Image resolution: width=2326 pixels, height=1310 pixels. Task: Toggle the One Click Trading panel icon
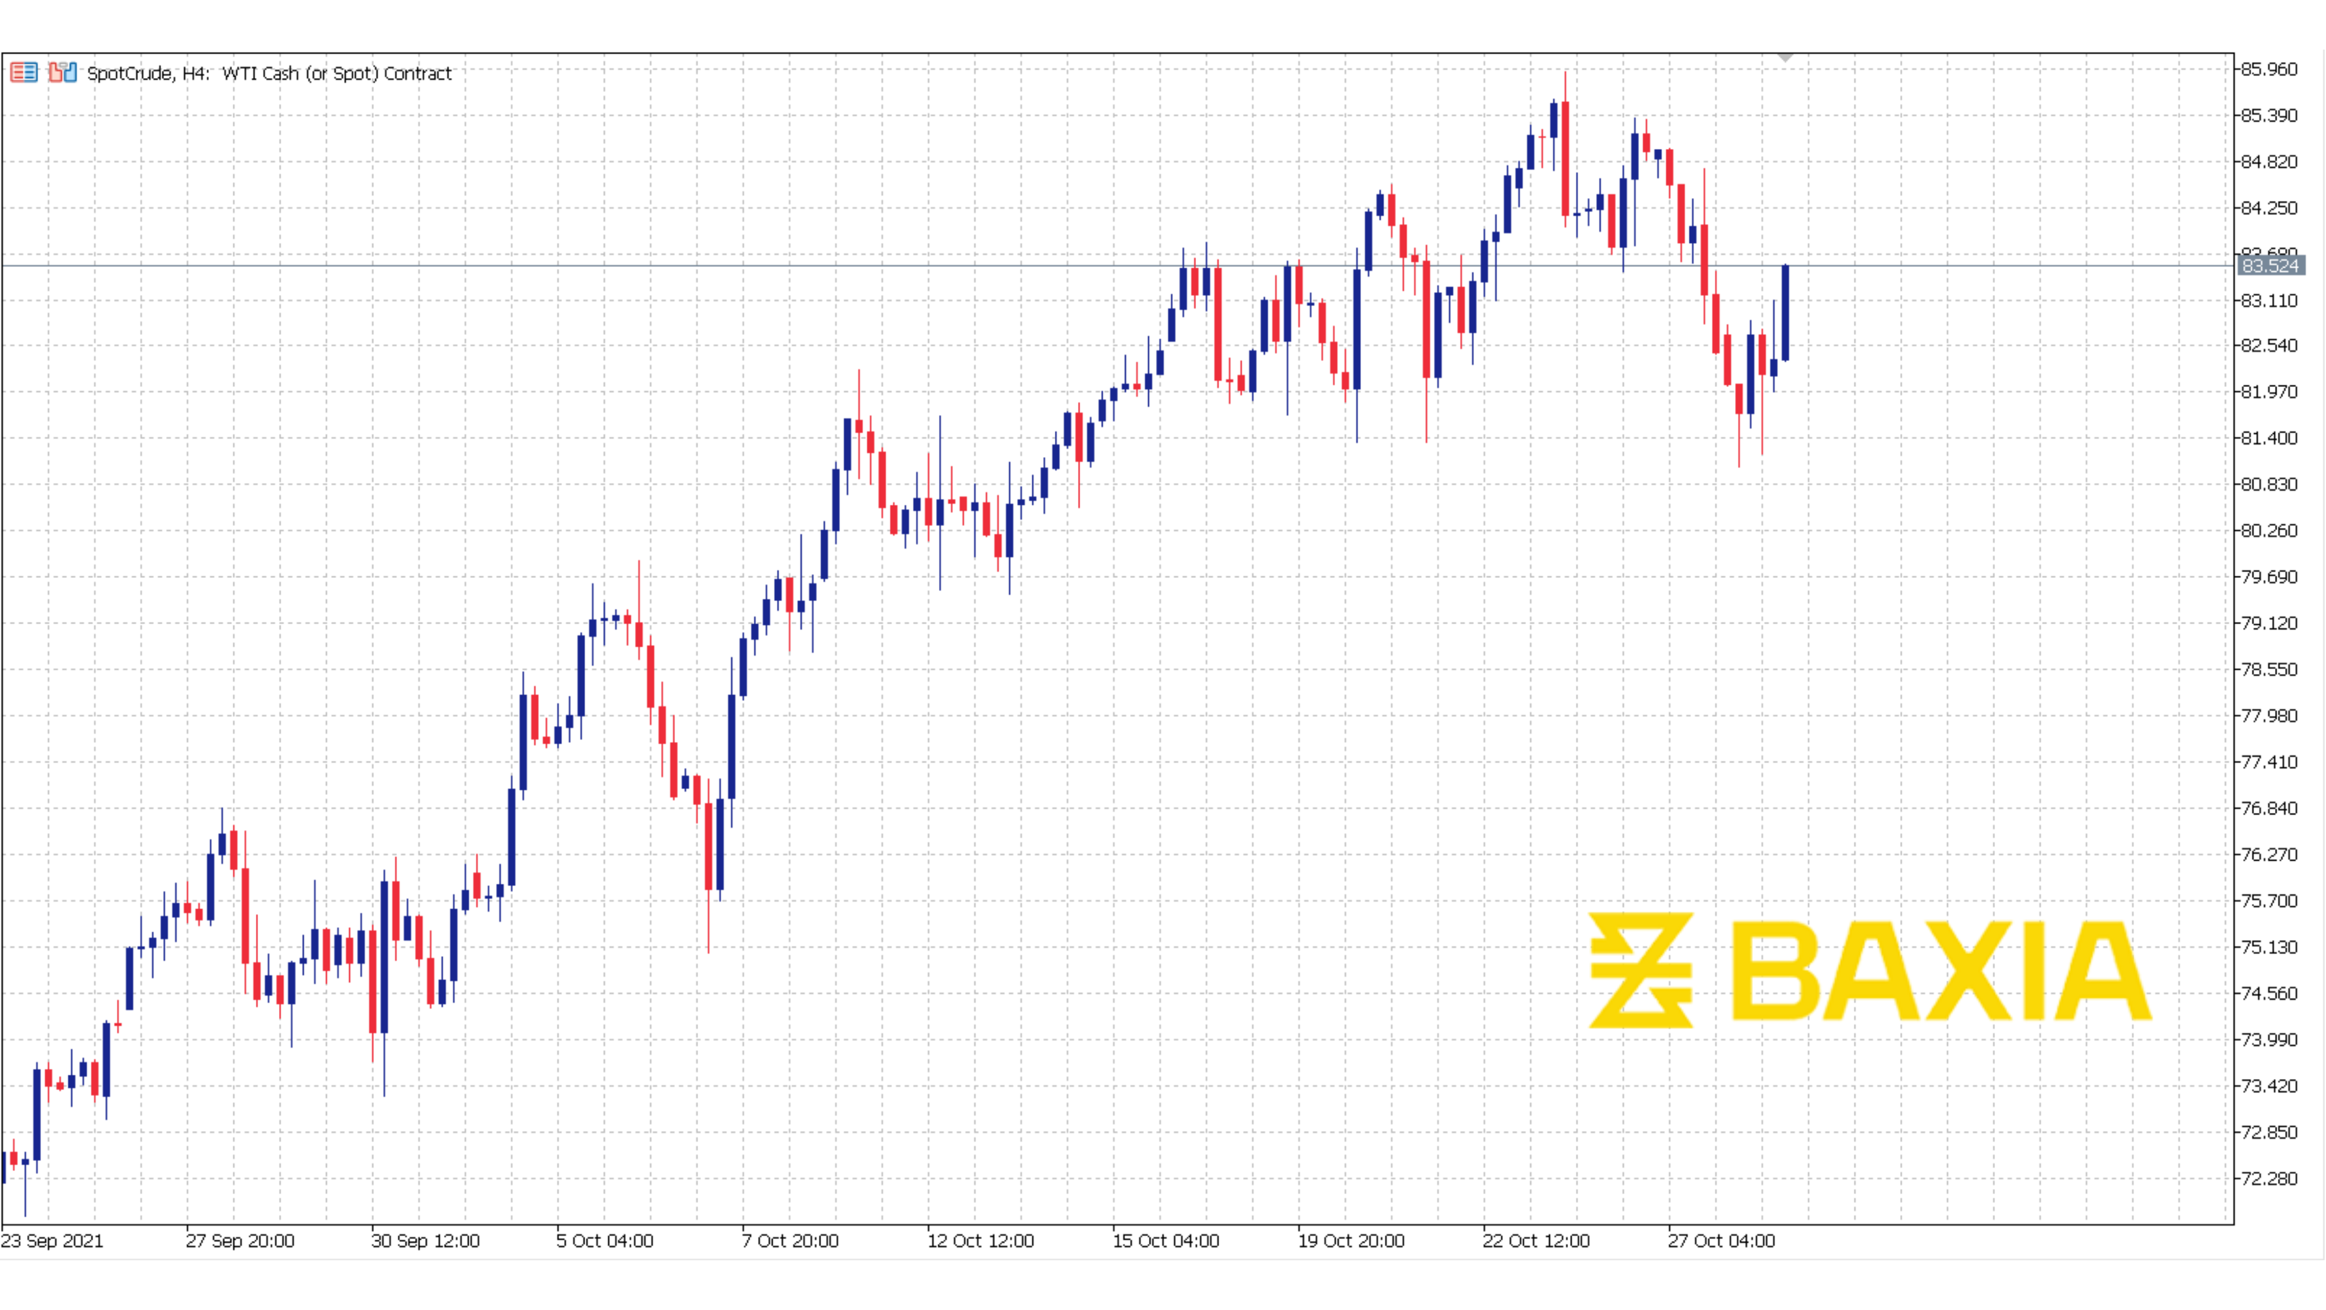pos(62,72)
